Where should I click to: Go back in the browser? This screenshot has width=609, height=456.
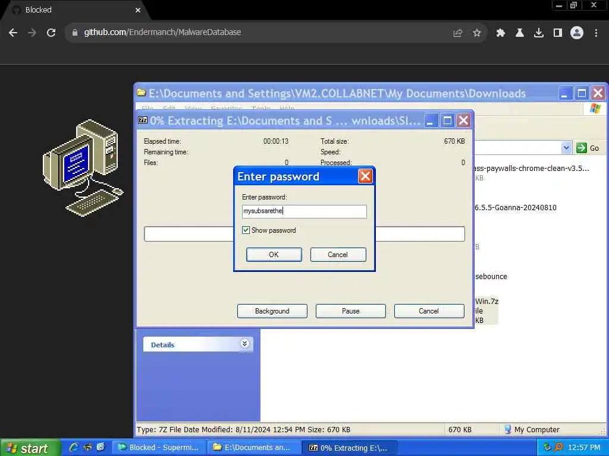[x=13, y=33]
